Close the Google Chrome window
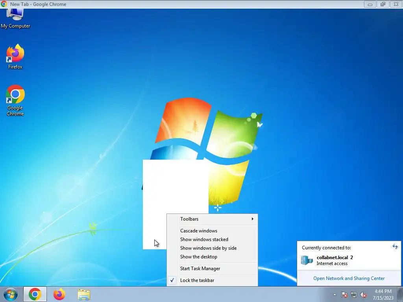Screen dimensions: 403x302 click(x=396, y=4)
